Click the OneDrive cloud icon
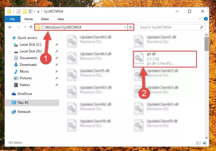 coord(14,94)
